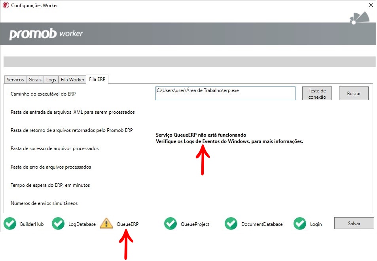Click the 'Serviço QueueERP não está funcionando' message
The height and width of the screenshot is (261, 377).
[x=201, y=135]
